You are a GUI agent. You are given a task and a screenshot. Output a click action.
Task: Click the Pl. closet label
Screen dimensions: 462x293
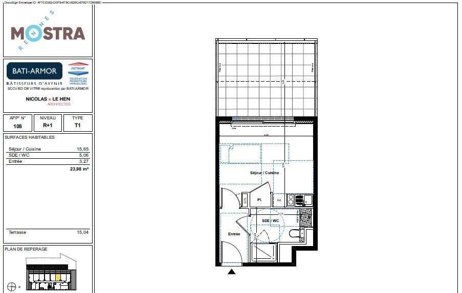click(x=259, y=200)
